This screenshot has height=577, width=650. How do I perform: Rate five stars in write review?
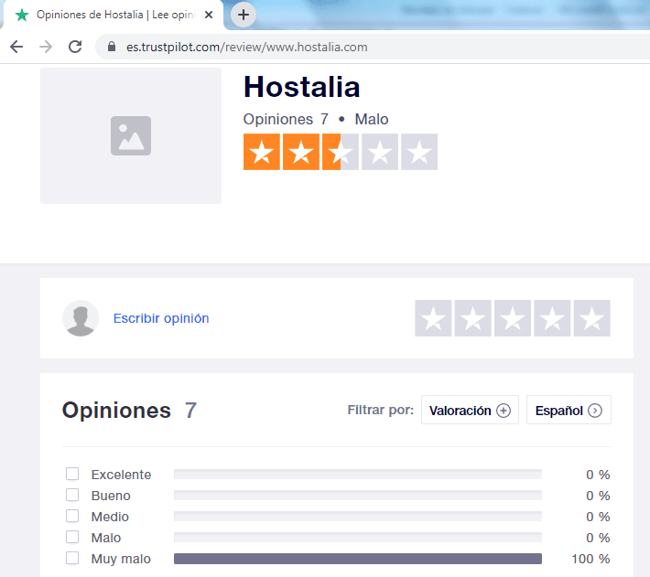592,318
